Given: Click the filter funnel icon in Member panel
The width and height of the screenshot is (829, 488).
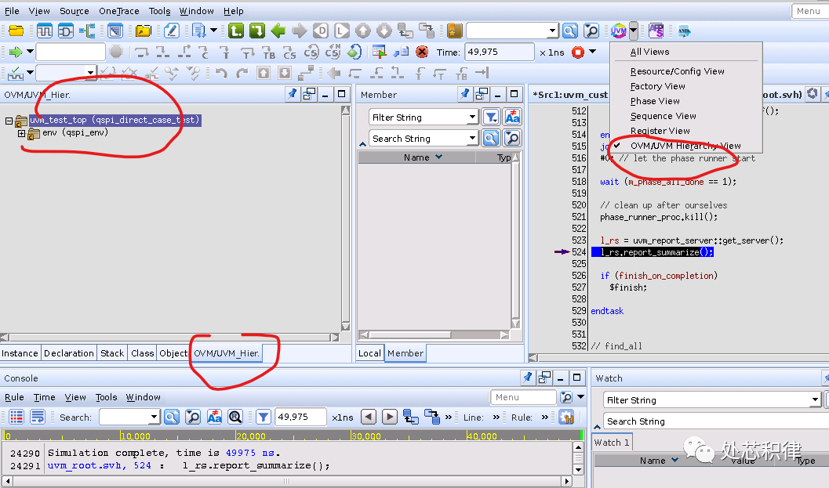Looking at the screenshot, I should point(490,117).
